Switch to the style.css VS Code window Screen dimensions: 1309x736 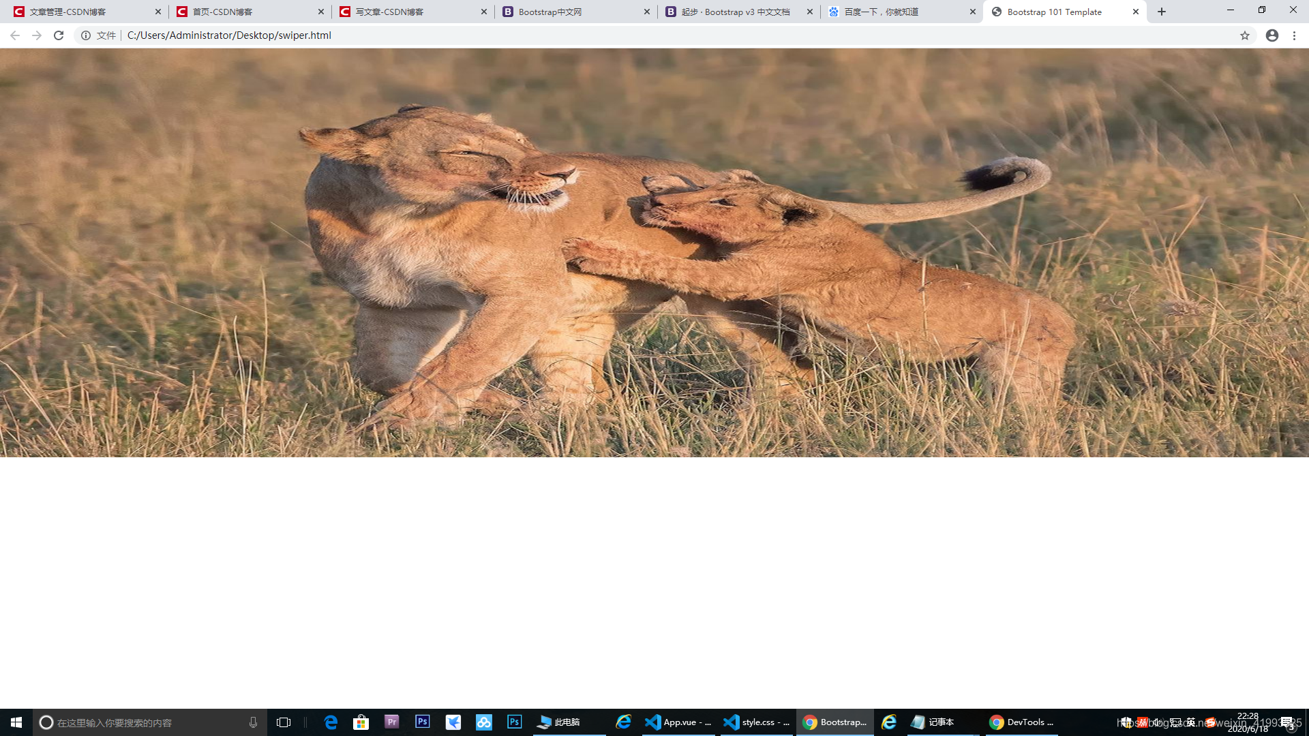[757, 722]
